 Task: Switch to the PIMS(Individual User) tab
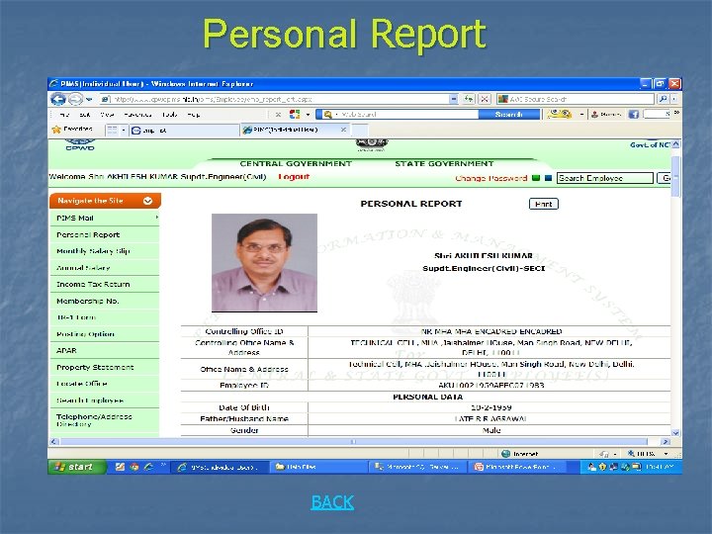coord(291,130)
